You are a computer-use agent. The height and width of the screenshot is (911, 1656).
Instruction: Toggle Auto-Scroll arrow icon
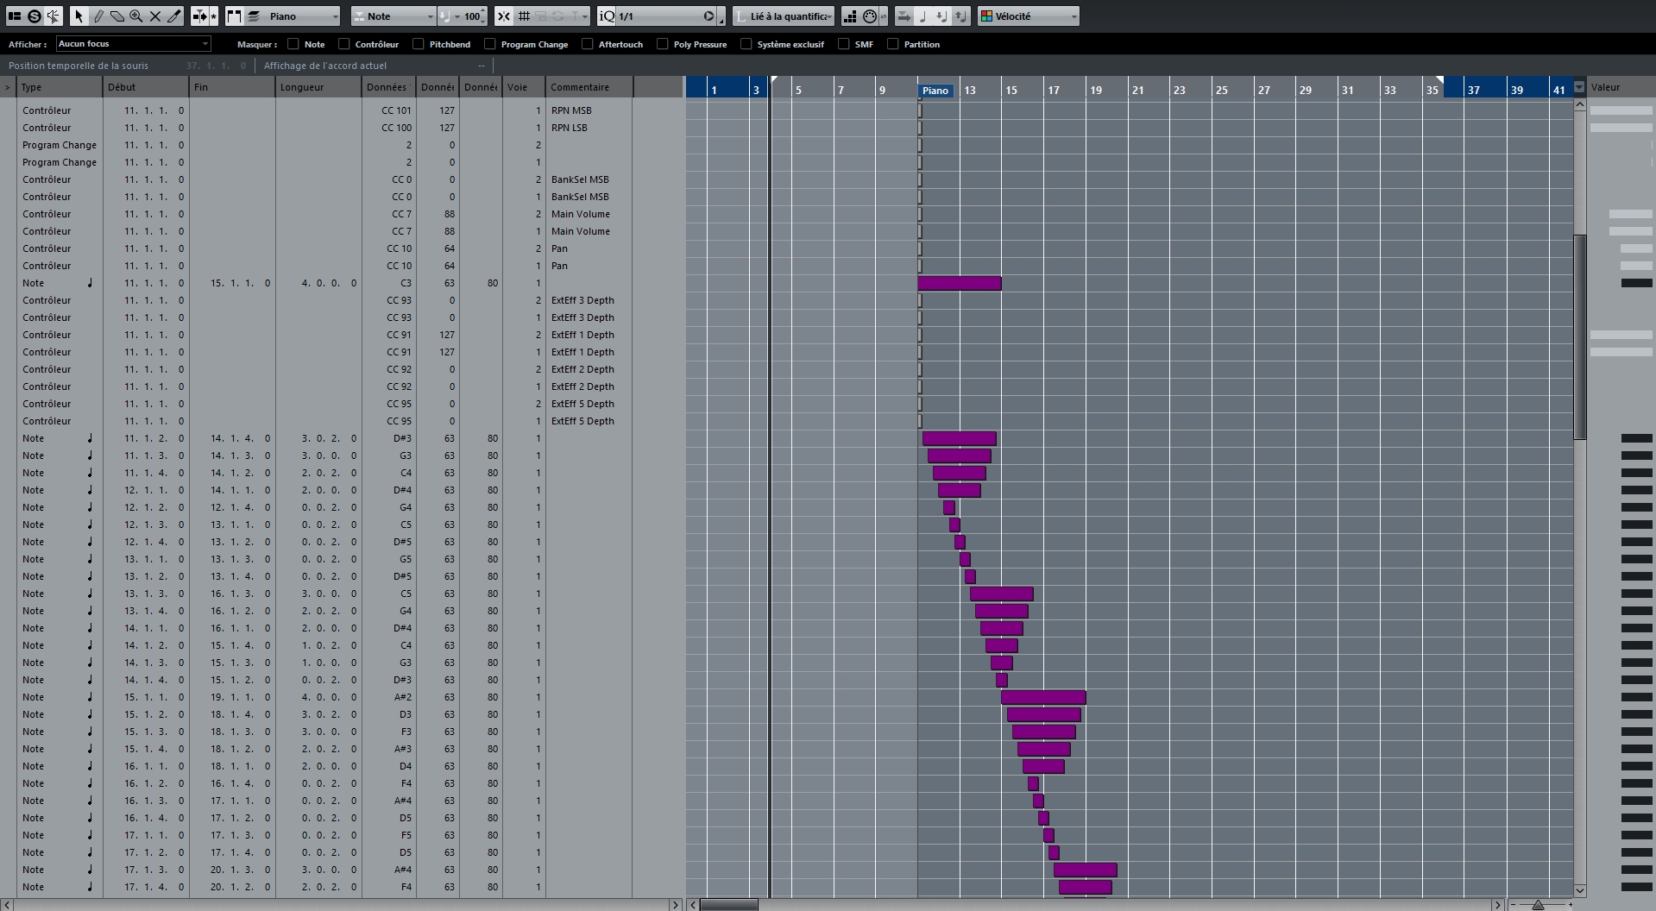tap(199, 16)
